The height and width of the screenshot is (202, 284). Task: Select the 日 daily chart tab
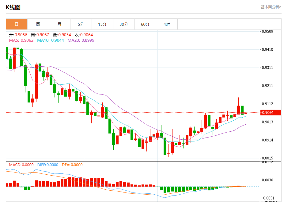tap(17, 24)
